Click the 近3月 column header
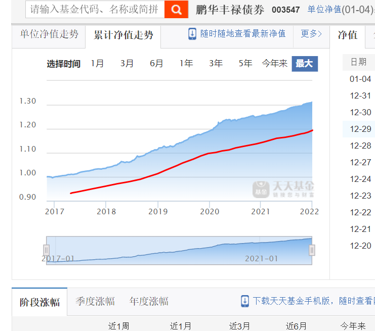This screenshot has width=375, height=331. pos(240,326)
